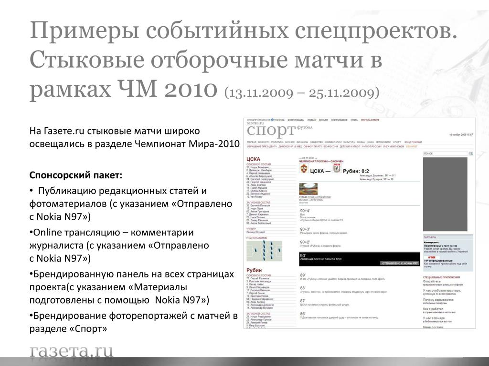Click the Игорь Акинфеев player row

257,167
